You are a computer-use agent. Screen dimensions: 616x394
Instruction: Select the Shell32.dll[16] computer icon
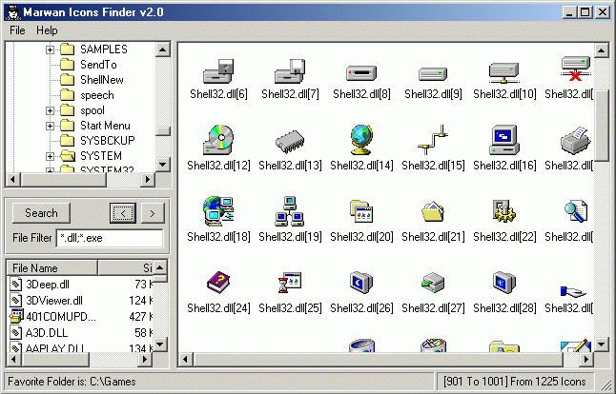[504, 140]
